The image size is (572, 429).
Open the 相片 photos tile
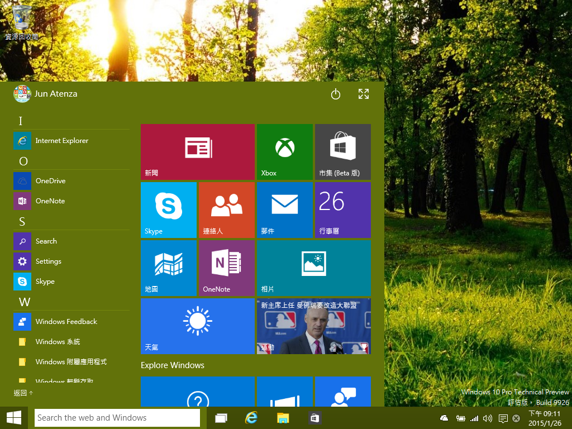pos(314,268)
